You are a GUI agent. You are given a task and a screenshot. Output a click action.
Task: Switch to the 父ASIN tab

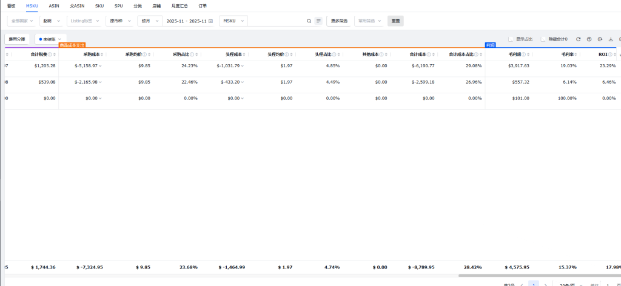point(76,5)
